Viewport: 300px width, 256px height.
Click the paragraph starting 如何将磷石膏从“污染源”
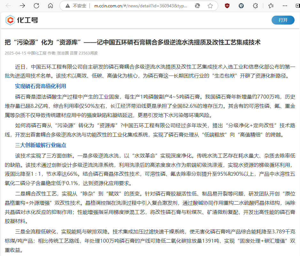pos(150,130)
